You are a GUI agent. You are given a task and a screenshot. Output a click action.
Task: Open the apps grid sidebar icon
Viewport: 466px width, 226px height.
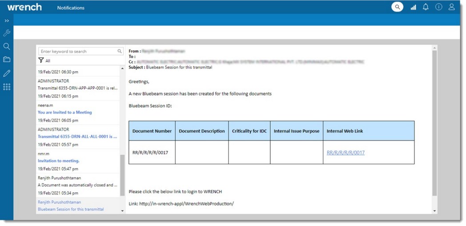tap(7, 87)
